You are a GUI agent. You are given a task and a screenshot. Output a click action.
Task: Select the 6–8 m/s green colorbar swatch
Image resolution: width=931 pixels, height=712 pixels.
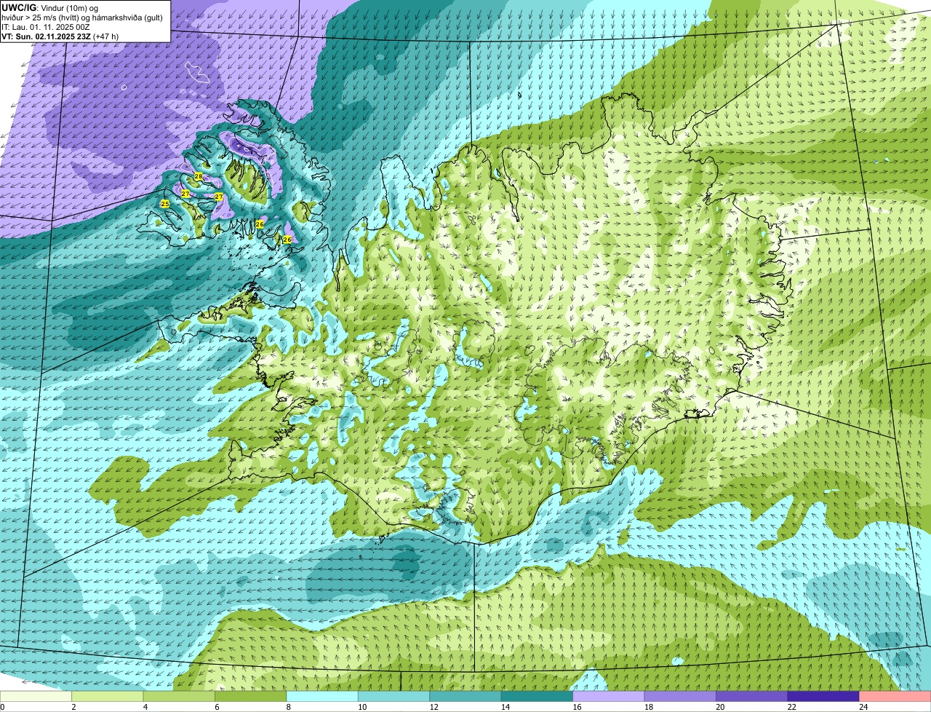[x=251, y=697]
